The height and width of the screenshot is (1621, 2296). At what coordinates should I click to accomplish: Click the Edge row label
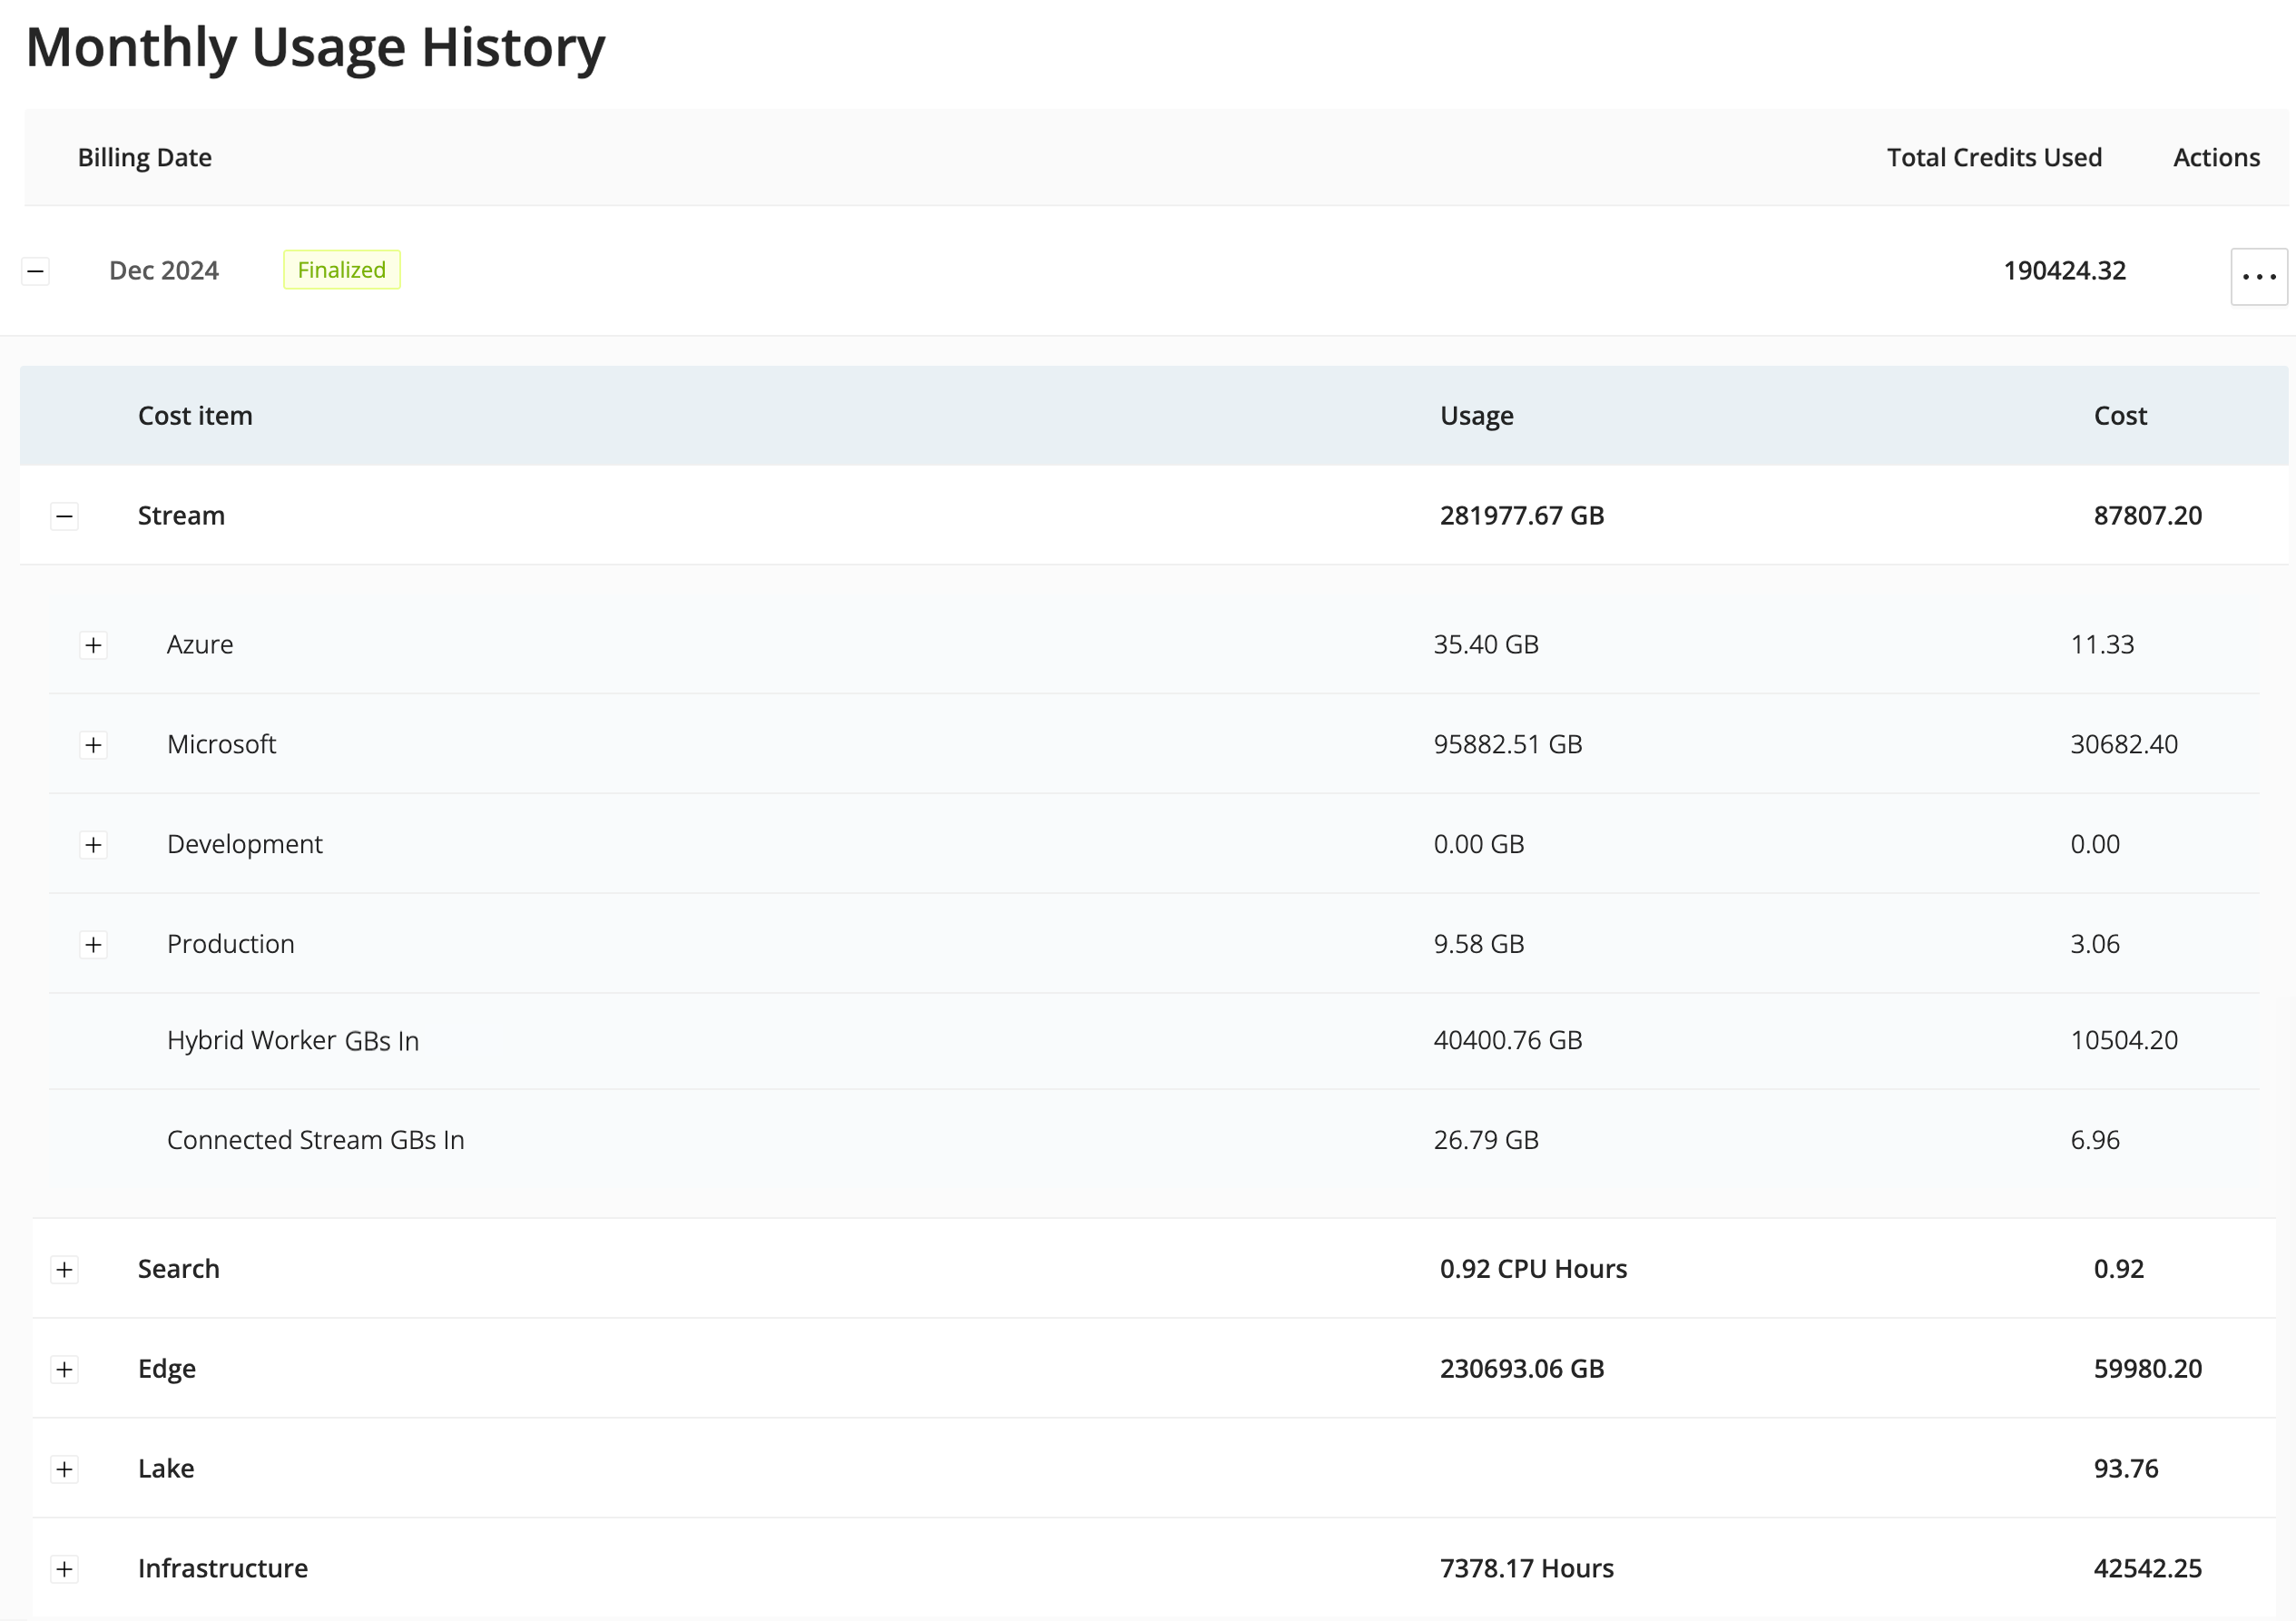coord(167,1370)
